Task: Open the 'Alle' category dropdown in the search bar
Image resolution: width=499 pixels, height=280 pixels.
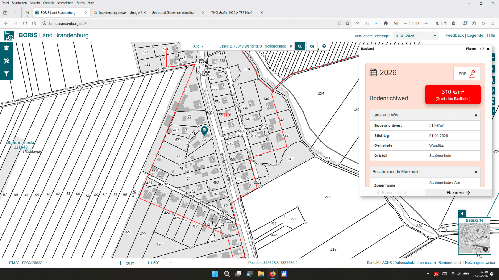Action: pos(198,46)
